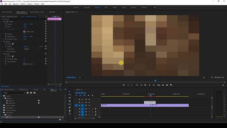227x128 pixels.
Task: Collapse the Opacity effect section
Action: (x=2, y=42)
